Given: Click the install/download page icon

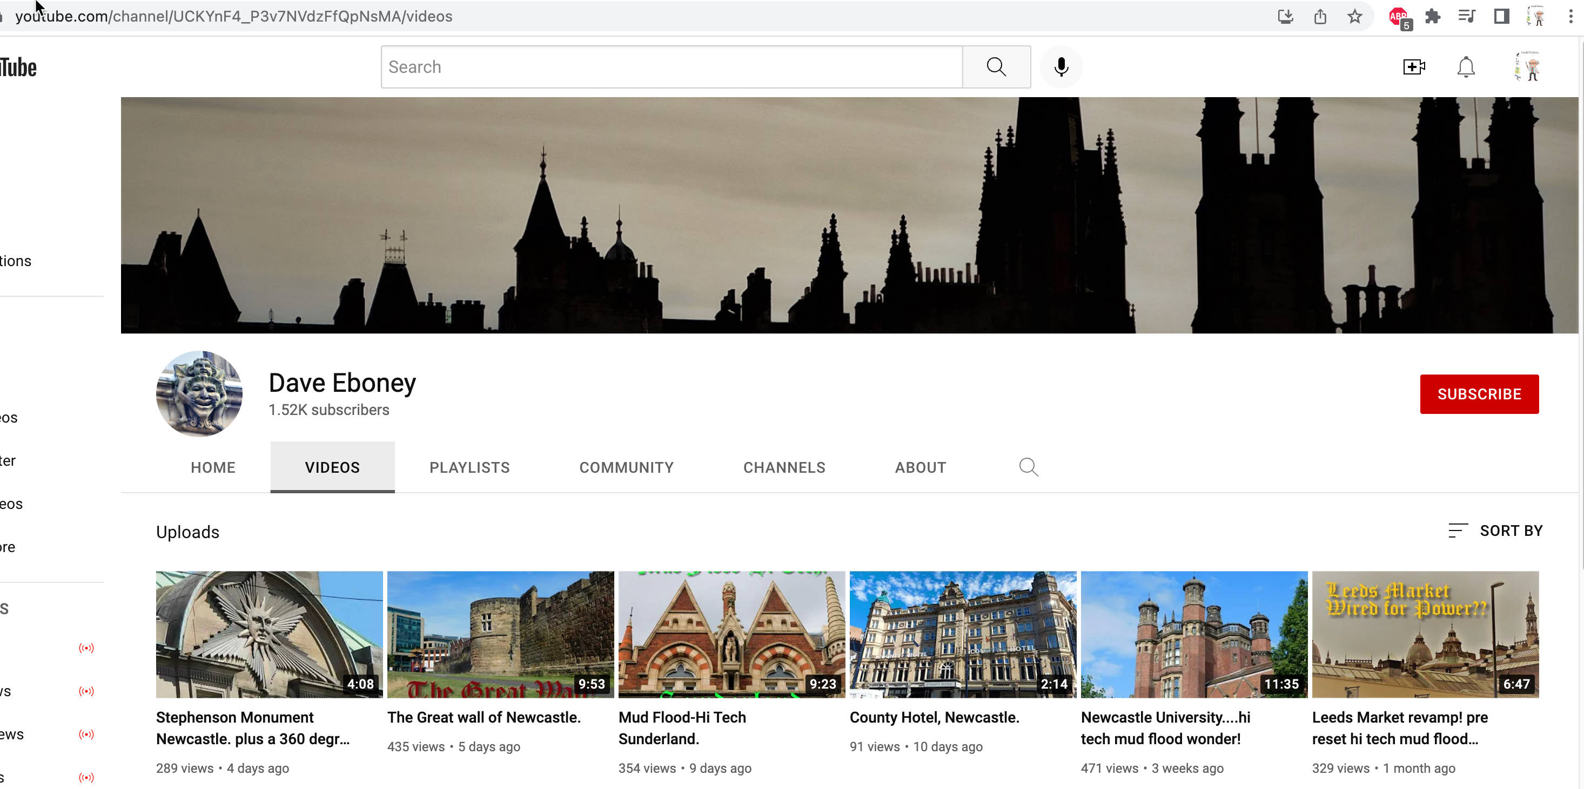Looking at the screenshot, I should (1286, 17).
